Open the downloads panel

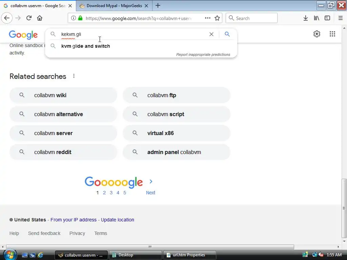coord(306,18)
